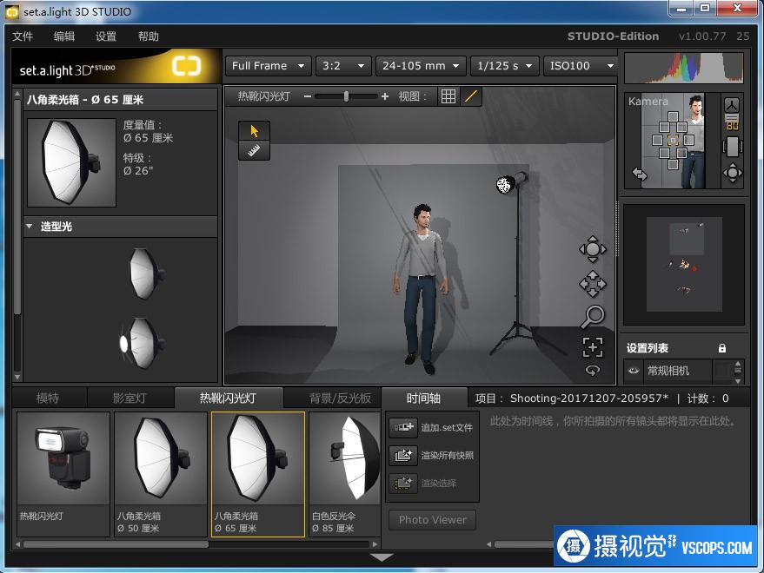
Task: Click the 热靴闪光灯 power slider handle
Action: click(346, 96)
